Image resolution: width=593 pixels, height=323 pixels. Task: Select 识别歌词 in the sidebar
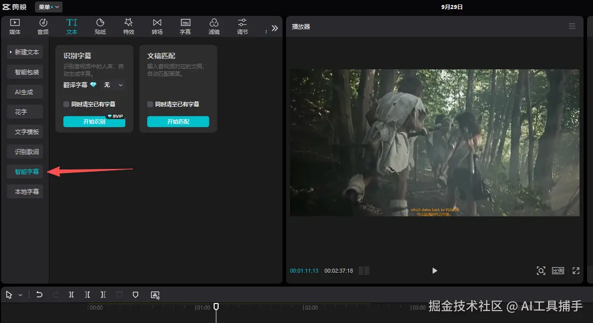tap(25, 152)
